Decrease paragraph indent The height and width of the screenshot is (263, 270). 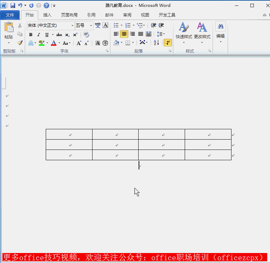(153, 25)
